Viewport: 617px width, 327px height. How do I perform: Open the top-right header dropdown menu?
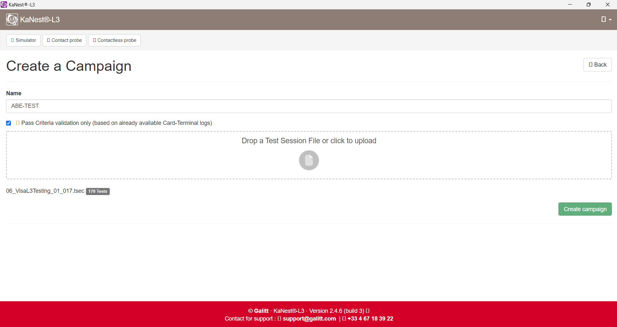click(606, 20)
